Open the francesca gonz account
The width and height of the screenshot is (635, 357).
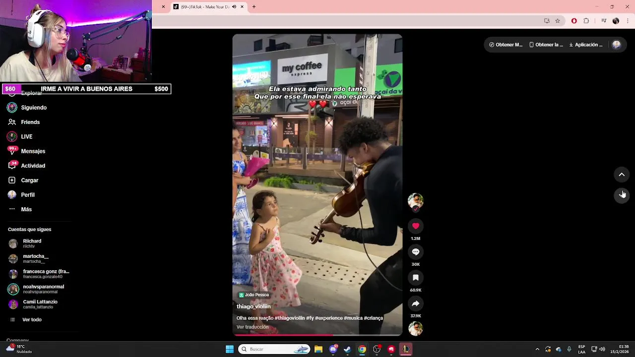click(x=39, y=274)
